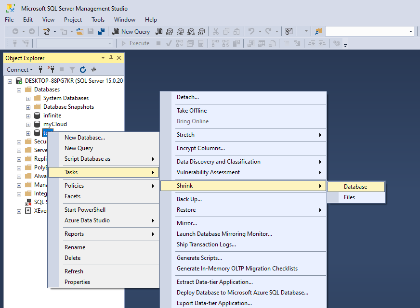Screen dimensions: 420x308
Task: Open the Project menu
Action: 73,20
